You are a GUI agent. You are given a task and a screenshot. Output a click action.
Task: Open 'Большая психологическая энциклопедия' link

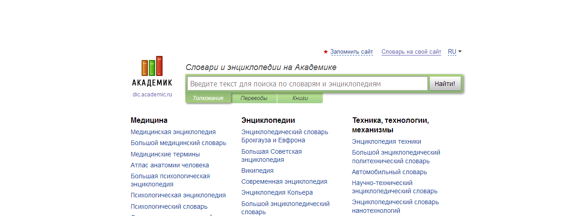[170, 180]
